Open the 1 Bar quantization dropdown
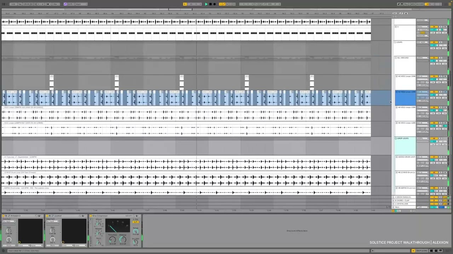 (56, 4)
